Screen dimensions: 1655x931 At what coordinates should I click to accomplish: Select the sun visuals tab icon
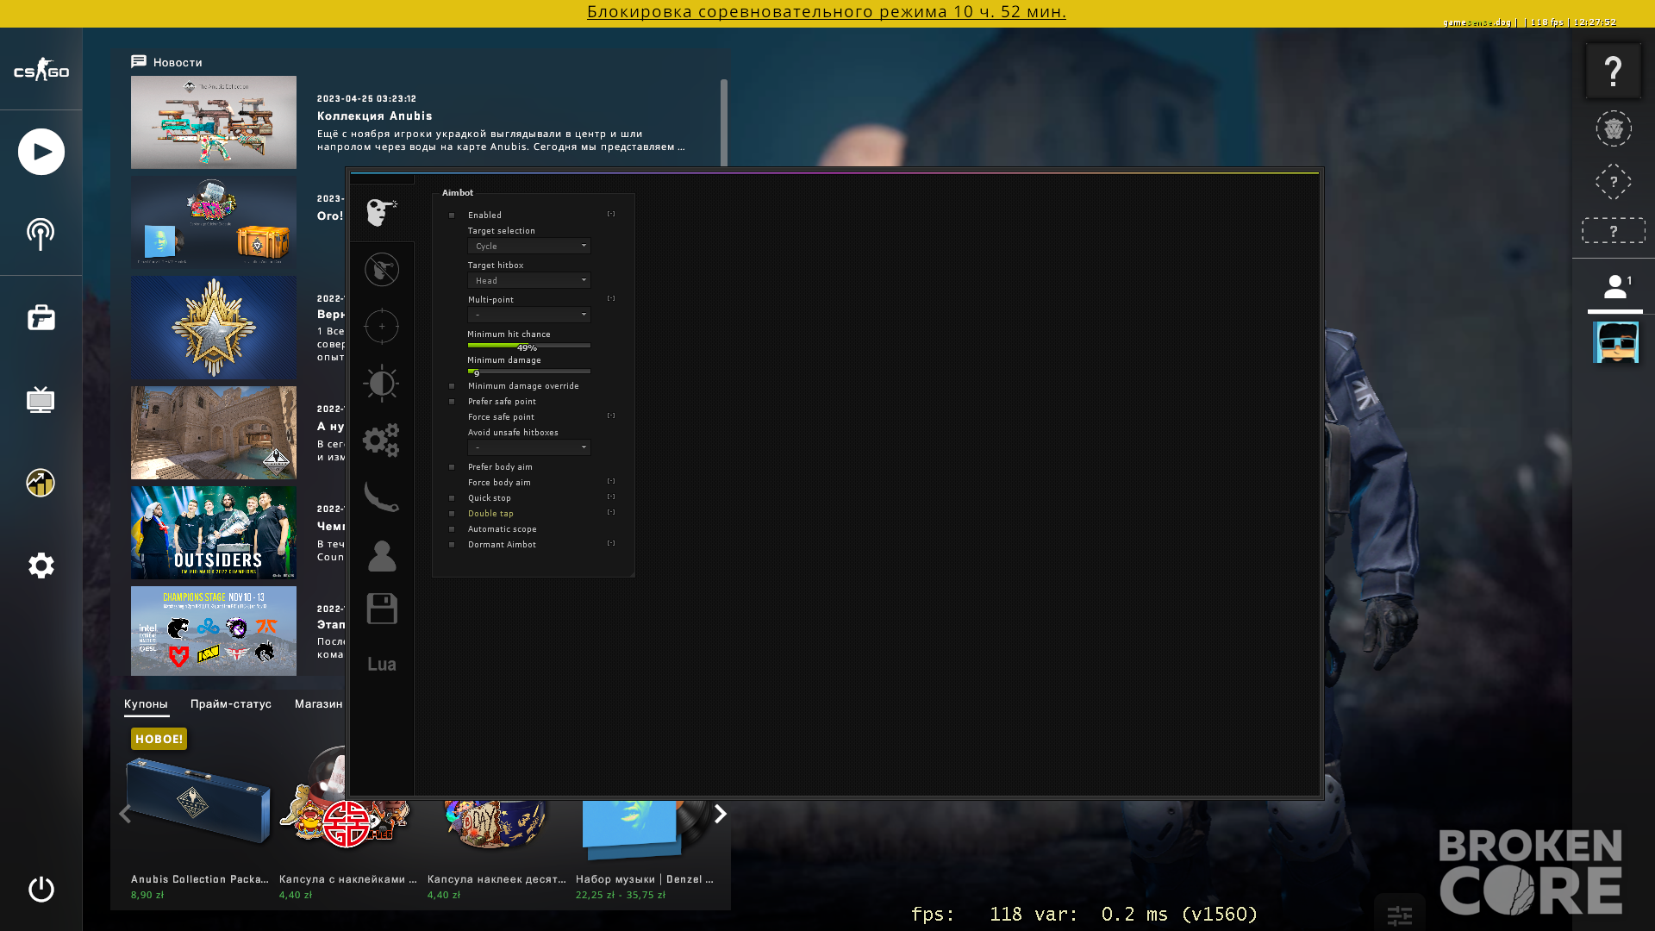click(381, 383)
